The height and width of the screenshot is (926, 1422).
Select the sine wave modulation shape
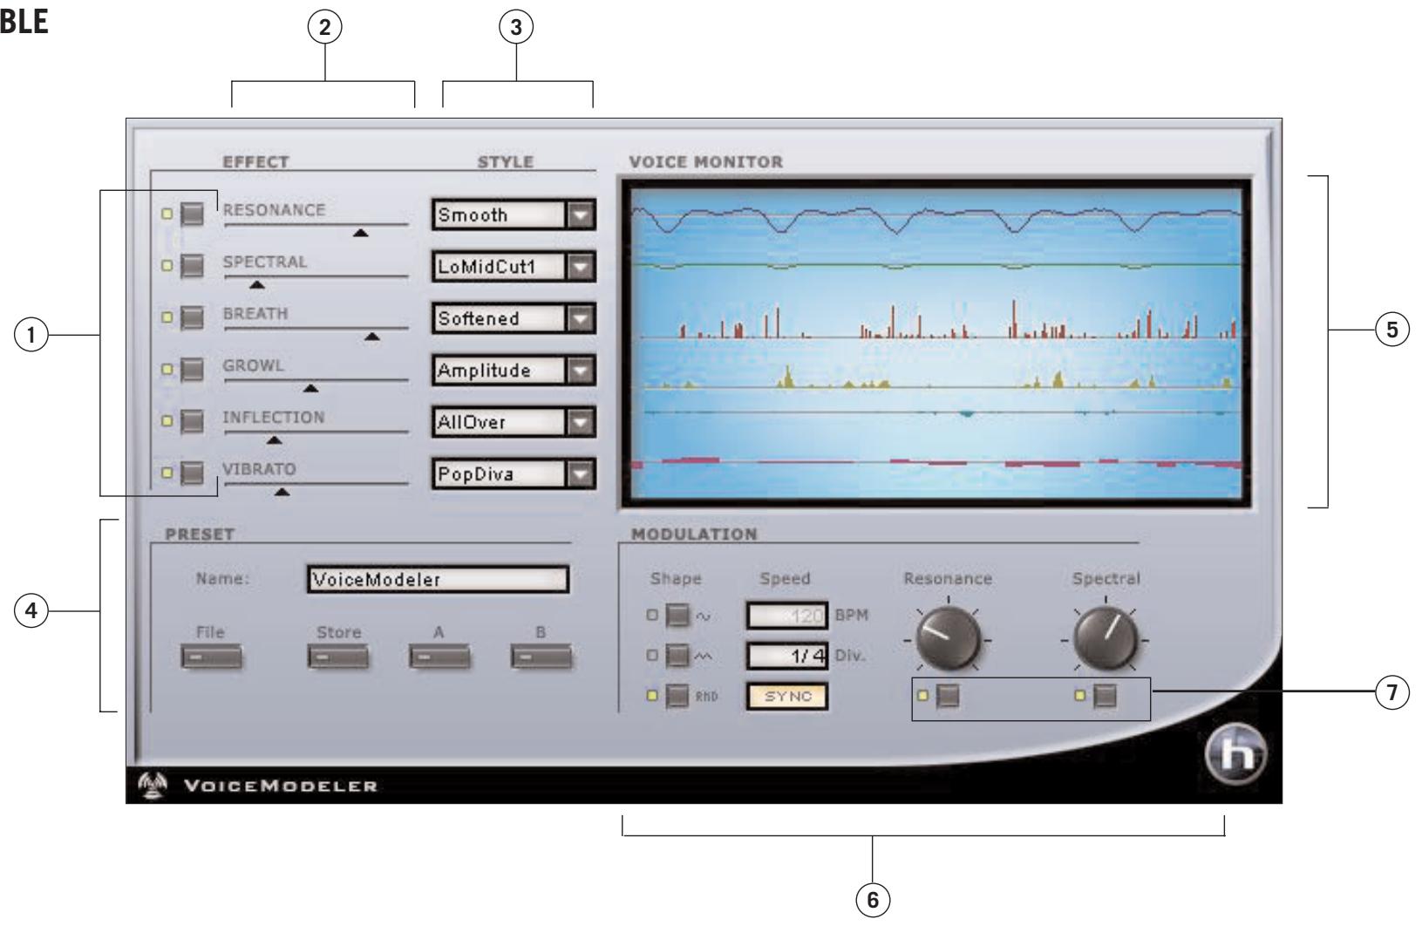[677, 616]
